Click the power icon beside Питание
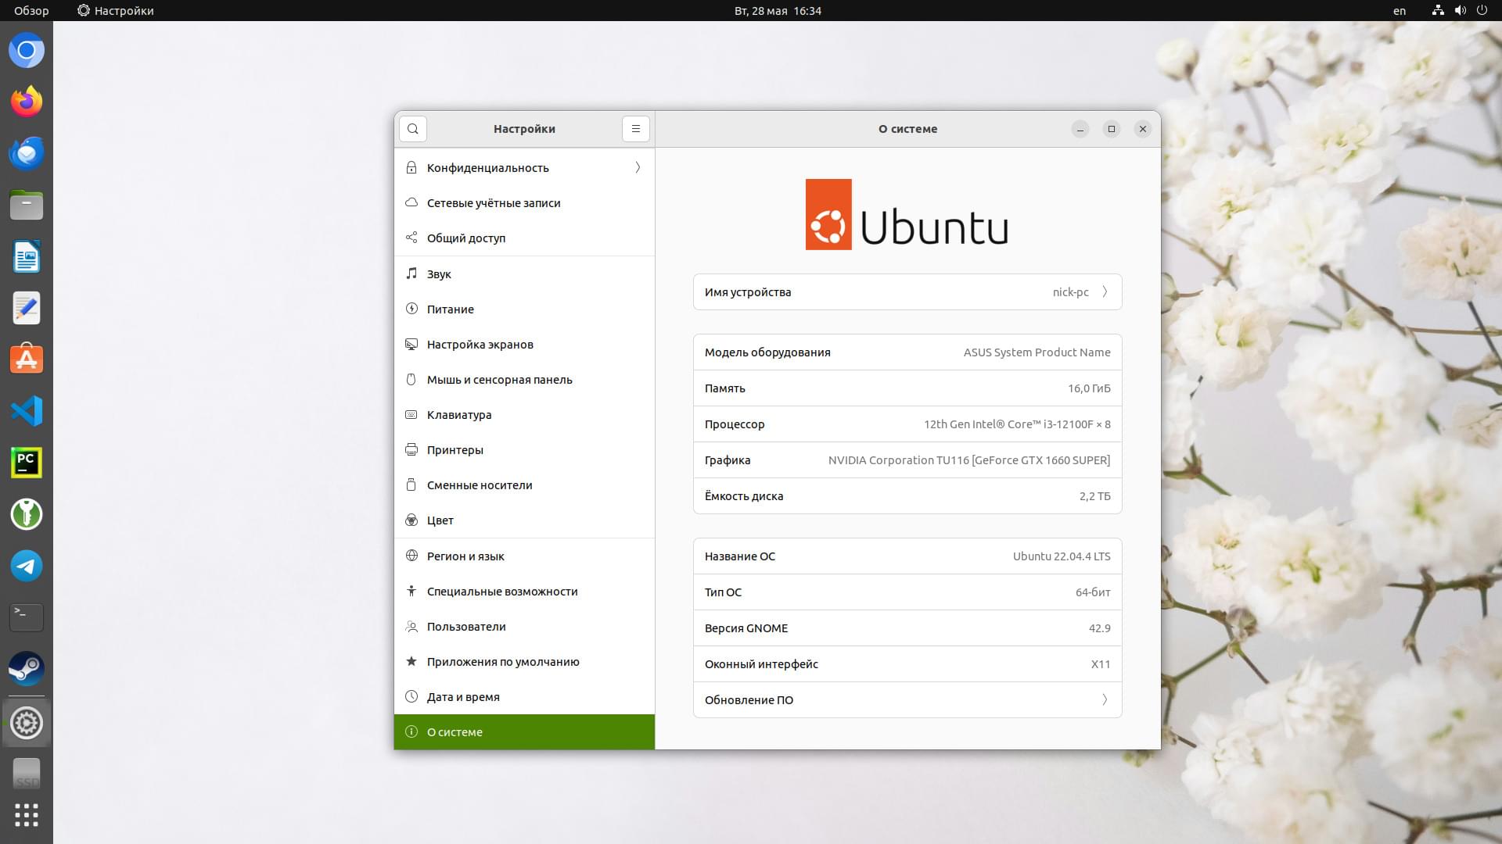The image size is (1502, 844). point(411,309)
